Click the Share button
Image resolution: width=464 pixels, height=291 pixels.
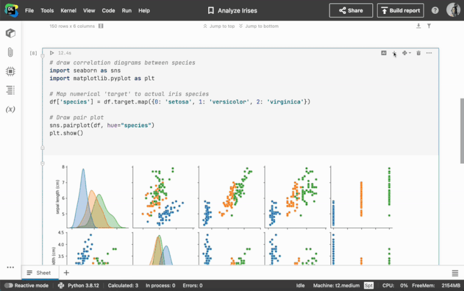tap(351, 10)
